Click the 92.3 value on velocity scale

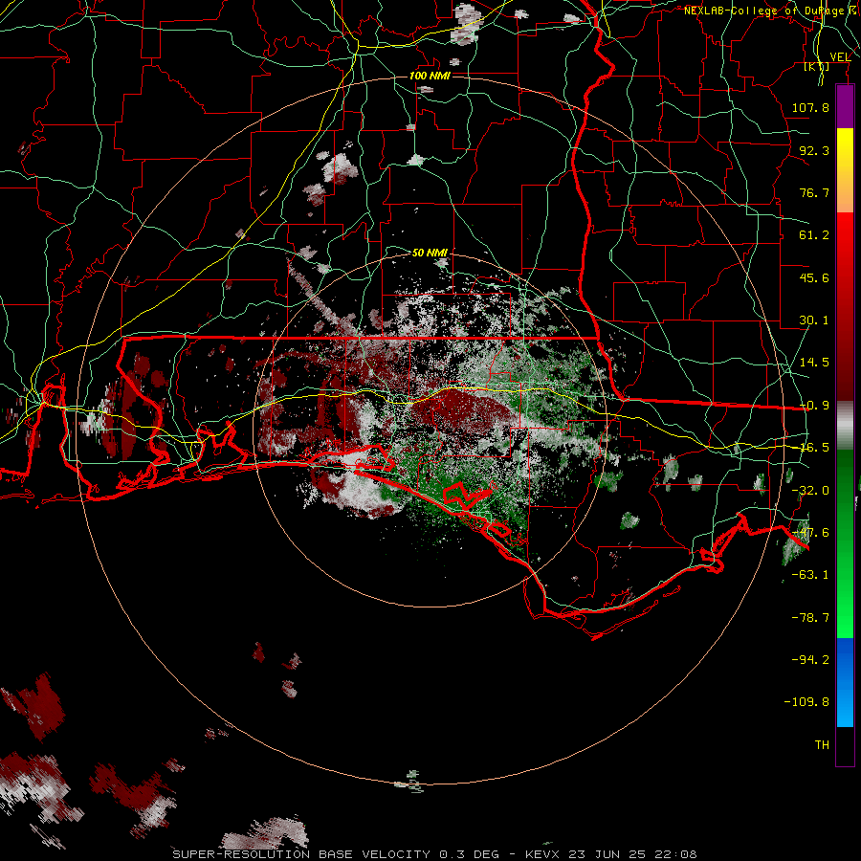click(814, 150)
